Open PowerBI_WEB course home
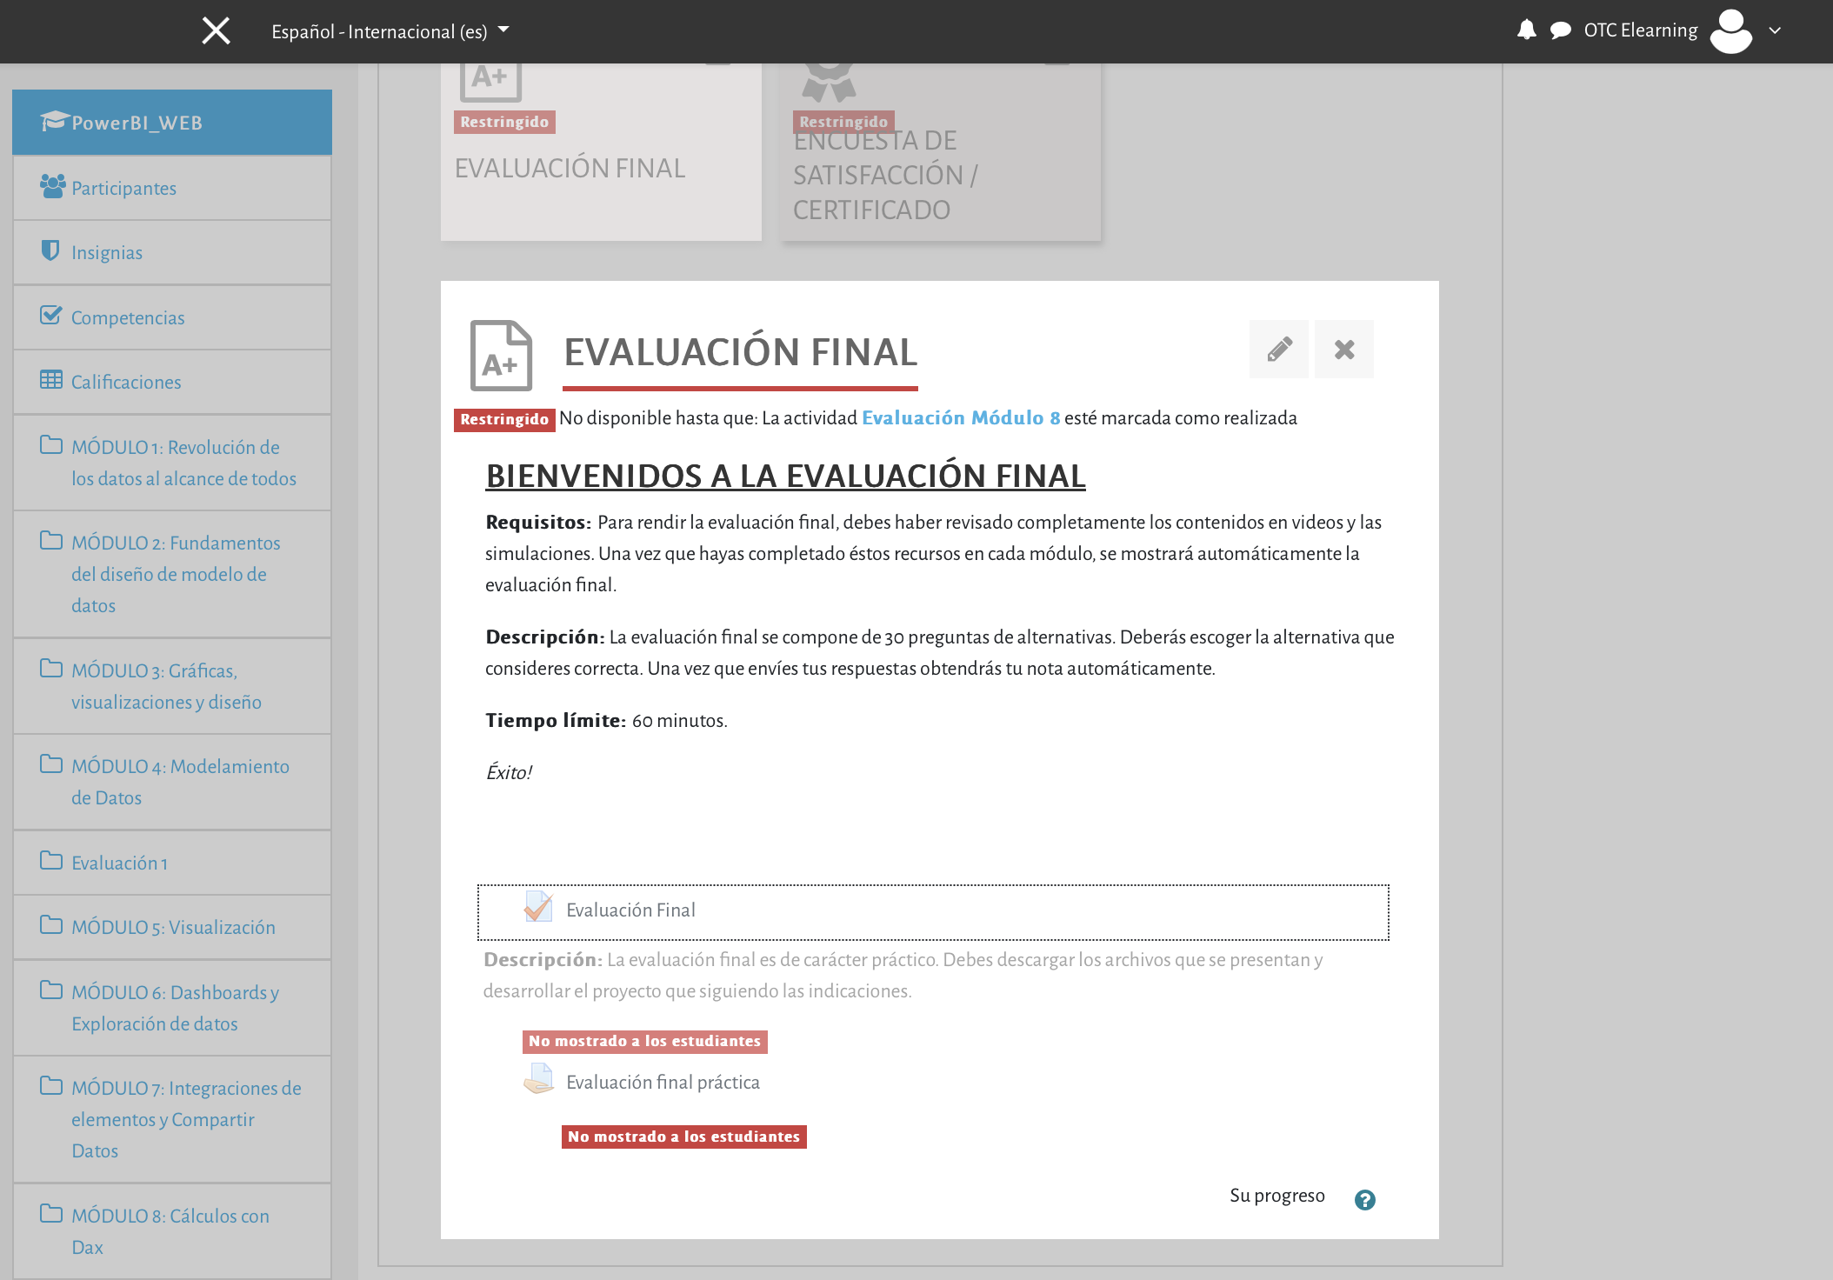 pos(172,123)
